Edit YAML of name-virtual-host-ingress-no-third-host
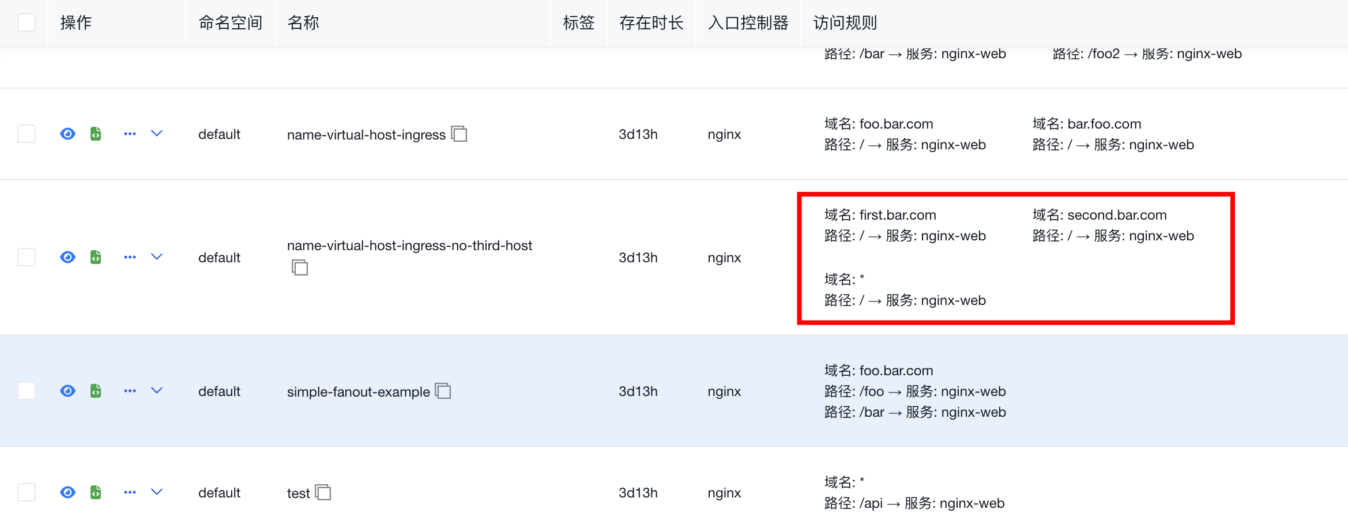This screenshot has height=528, width=1348. click(96, 257)
